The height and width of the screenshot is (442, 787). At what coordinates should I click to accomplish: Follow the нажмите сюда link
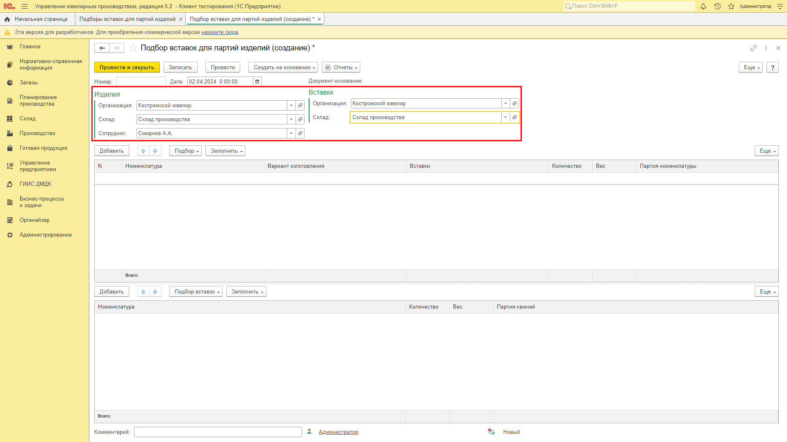pyautogui.click(x=220, y=32)
